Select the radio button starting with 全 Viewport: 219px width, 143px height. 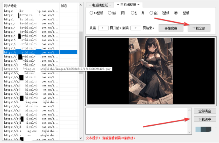click(159, 13)
